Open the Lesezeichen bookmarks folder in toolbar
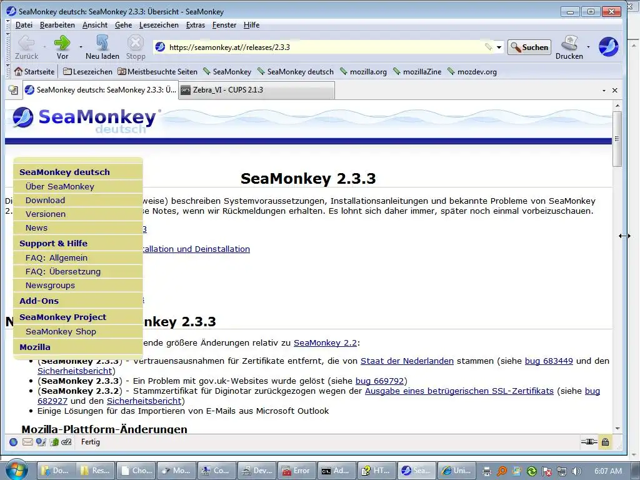This screenshot has height=480, width=640. (x=87, y=72)
